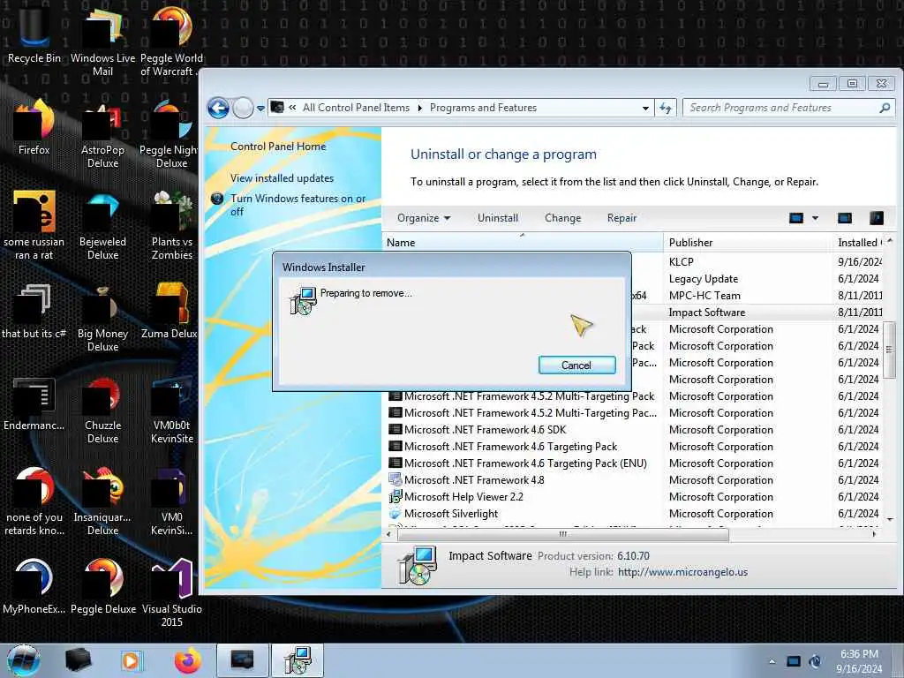This screenshot has height=678, width=904.
Task: Click the horizontal scrollbar thumb
Action: (x=562, y=534)
